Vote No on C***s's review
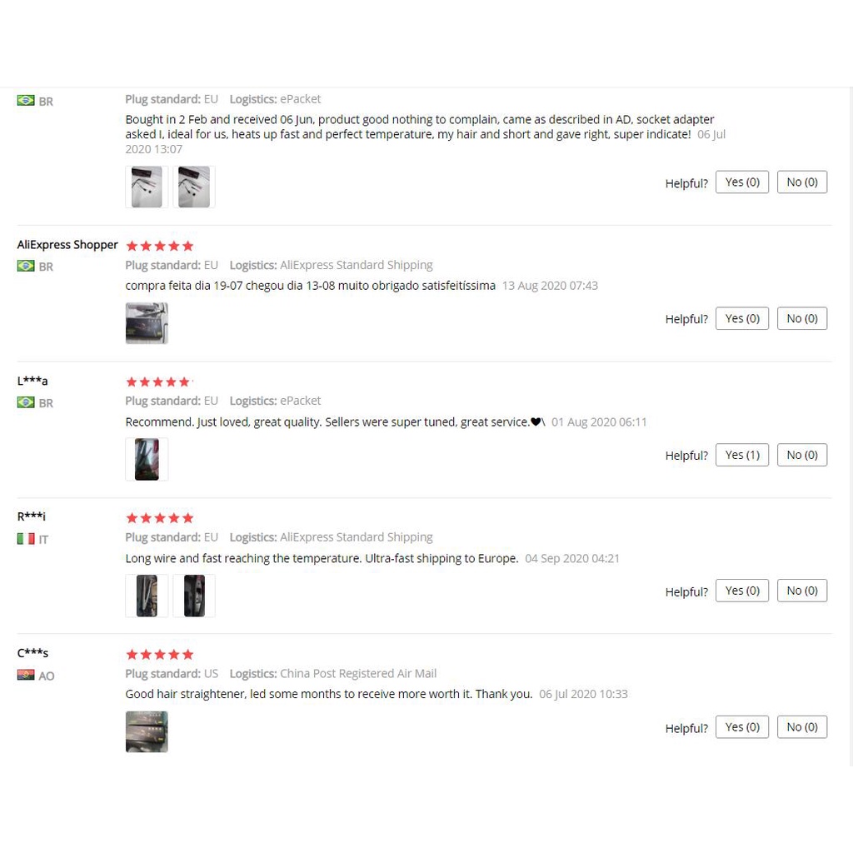 (802, 726)
